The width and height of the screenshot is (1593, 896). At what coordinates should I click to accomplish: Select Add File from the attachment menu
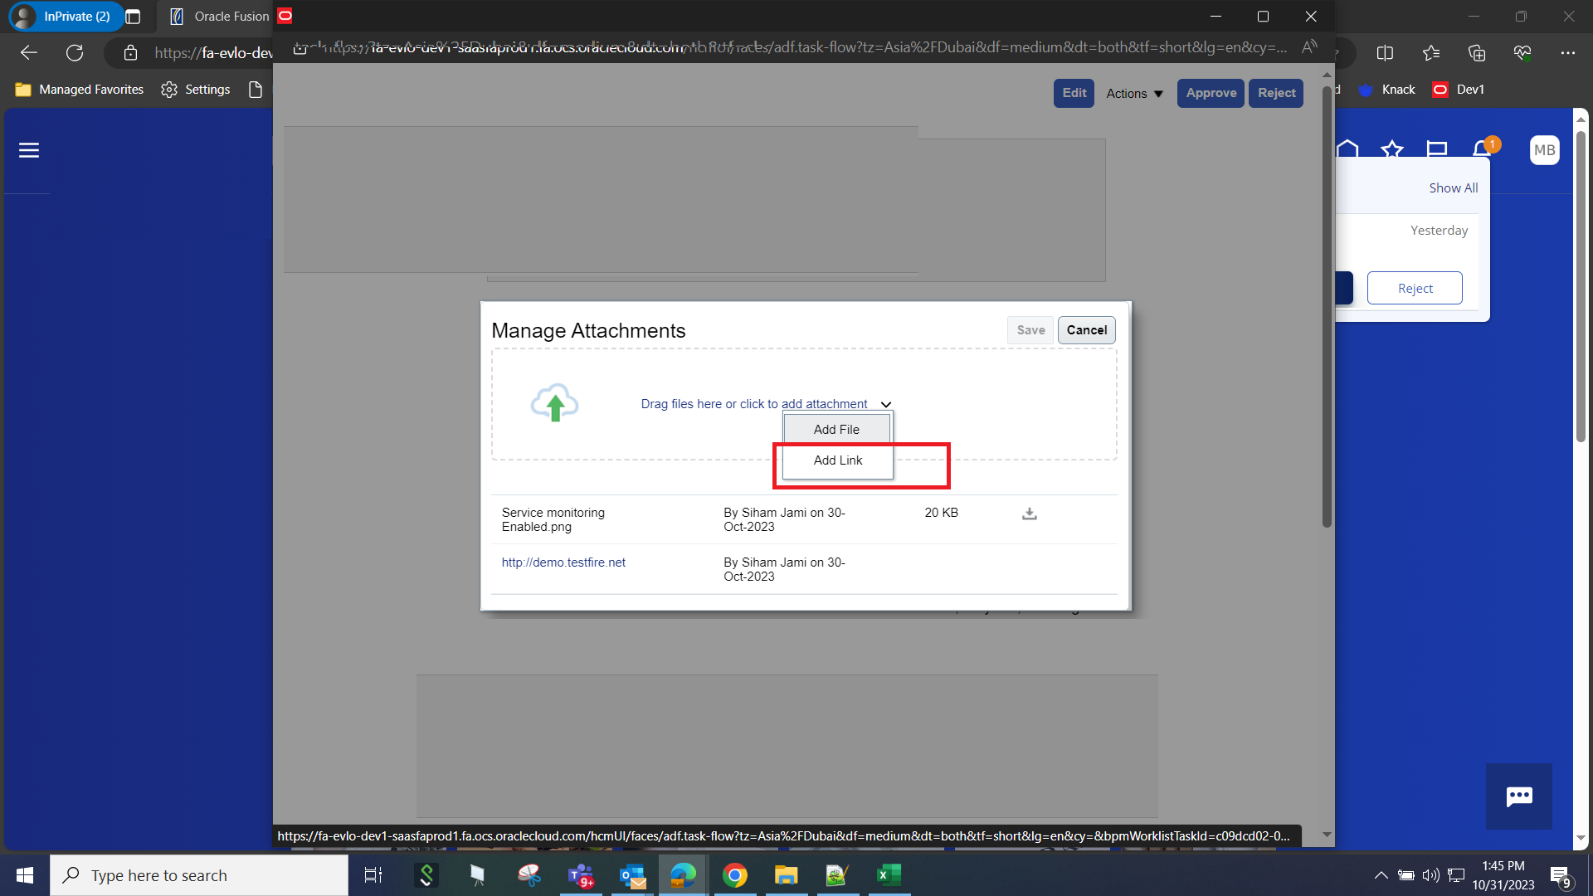click(x=836, y=429)
